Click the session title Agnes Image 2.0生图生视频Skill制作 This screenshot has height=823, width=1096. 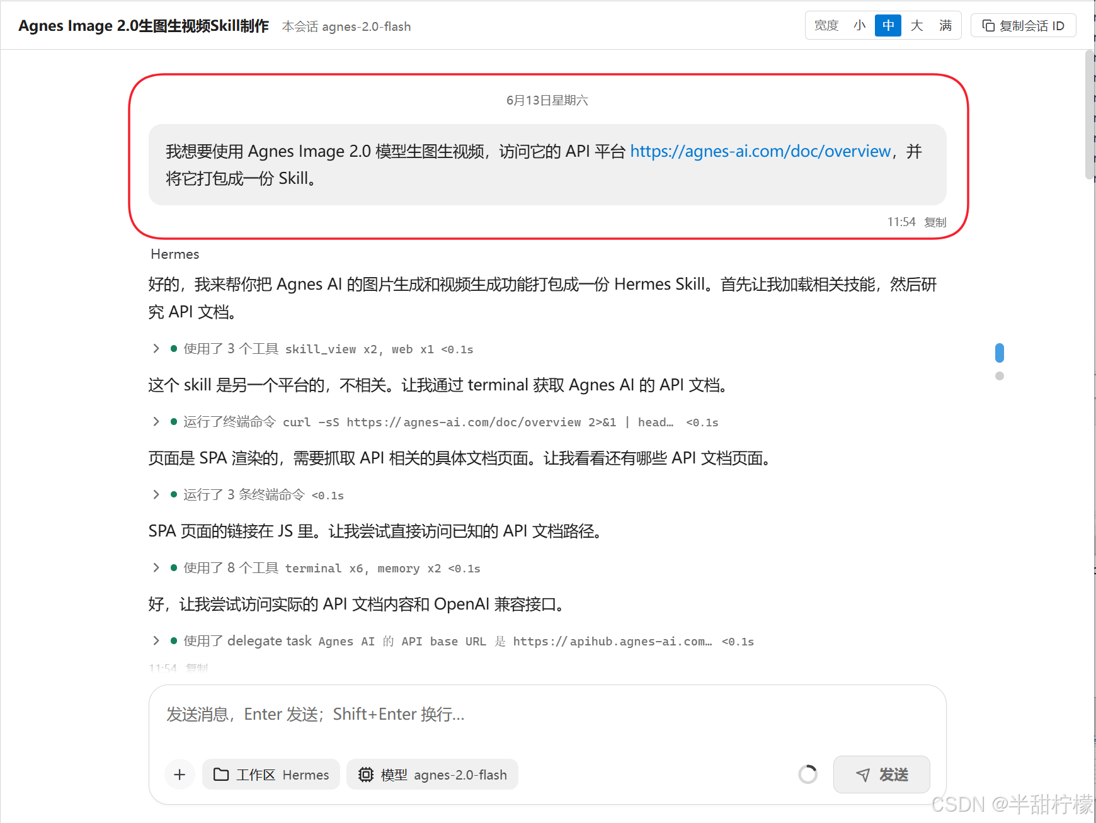pyautogui.click(x=144, y=26)
